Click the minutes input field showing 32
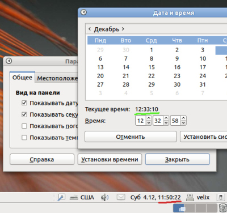This screenshot has height=213, width=227. coord(158,121)
